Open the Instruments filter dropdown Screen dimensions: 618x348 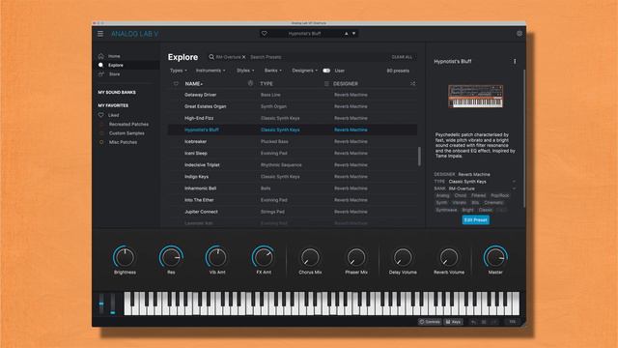(x=211, y=71)
